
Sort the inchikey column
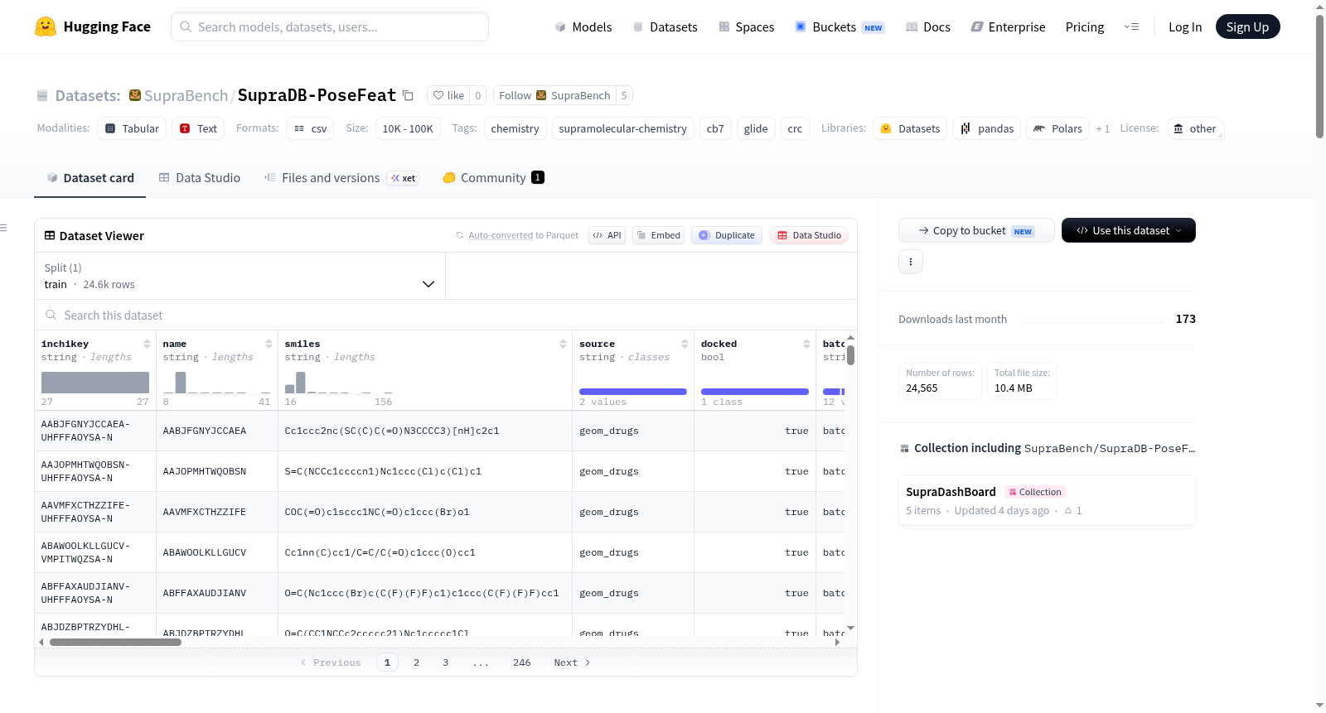pos(147,344)
